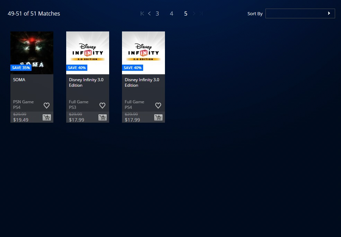Add Disney Infinity 3.0 PS4 to cart

point(158,117)
